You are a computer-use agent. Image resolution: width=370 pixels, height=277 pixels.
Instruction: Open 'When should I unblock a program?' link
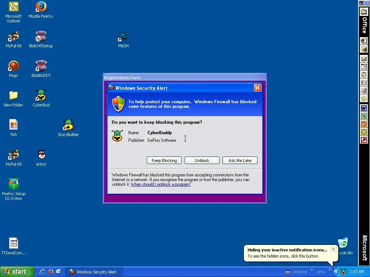[x=161, y=184]
